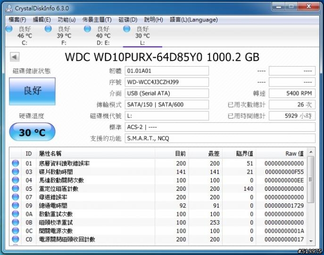The width and height of the screenshot is (324, 255).
Task: Select the D: E: drive status orb
Action: 87,29
